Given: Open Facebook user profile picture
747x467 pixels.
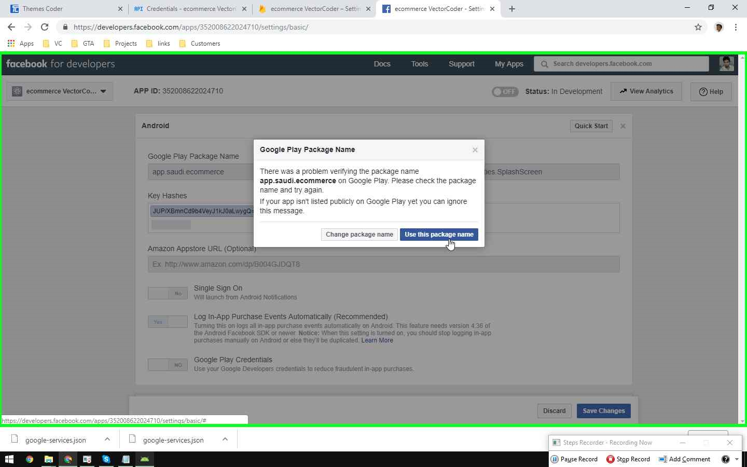Looking at the screenshot, I should [x=727, y=64].
